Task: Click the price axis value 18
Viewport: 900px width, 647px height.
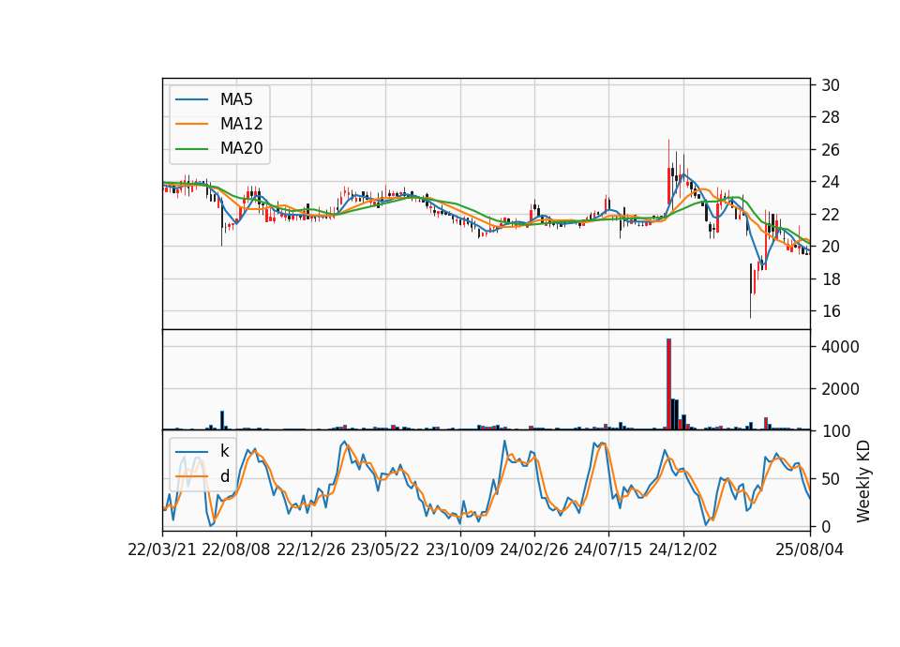Action: [830, 279]
